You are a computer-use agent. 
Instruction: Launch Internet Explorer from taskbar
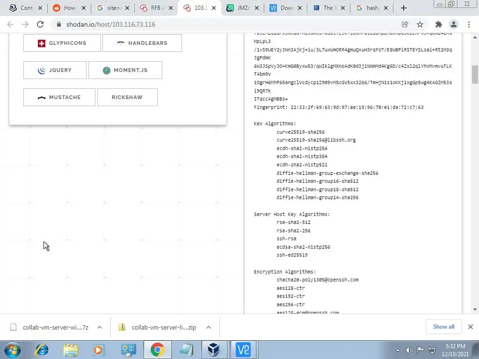coord(42,350)
